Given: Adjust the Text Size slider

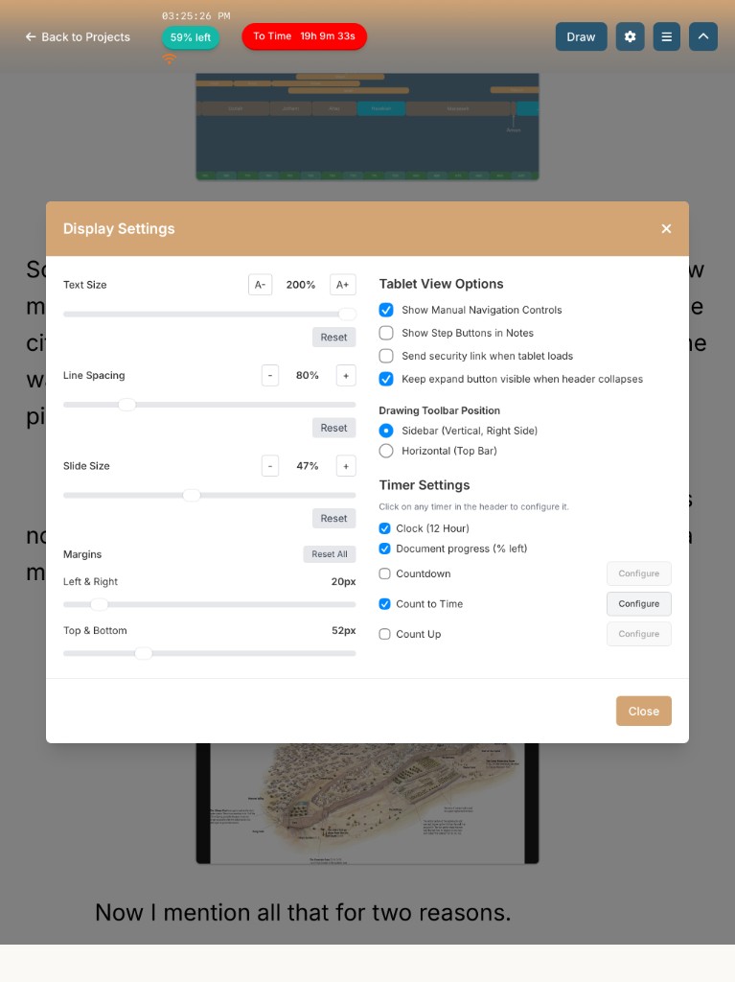Looking at the screenshot, I should [x=209, y=314].
